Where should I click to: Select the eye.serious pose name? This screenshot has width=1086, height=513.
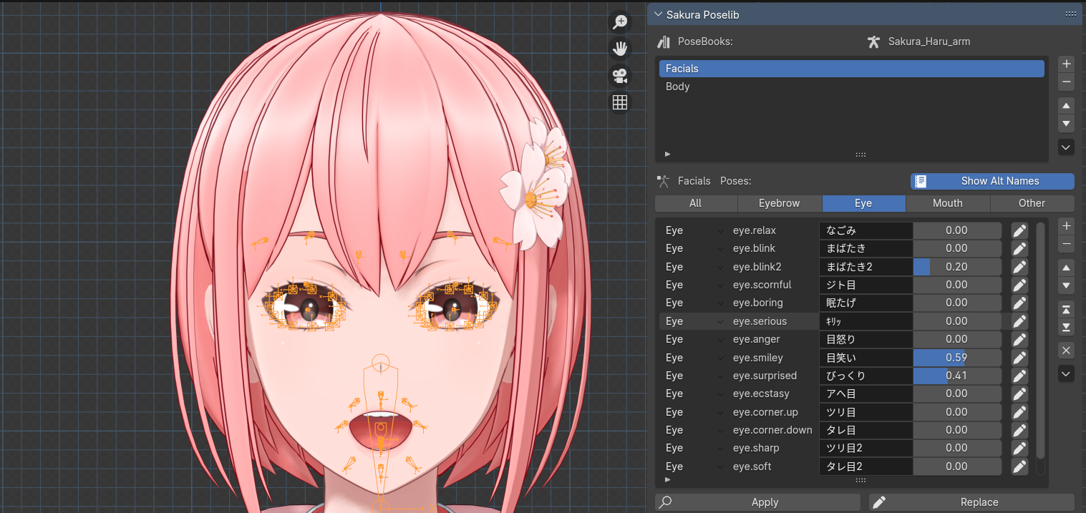pyautogui.click(x=760, y=321)
